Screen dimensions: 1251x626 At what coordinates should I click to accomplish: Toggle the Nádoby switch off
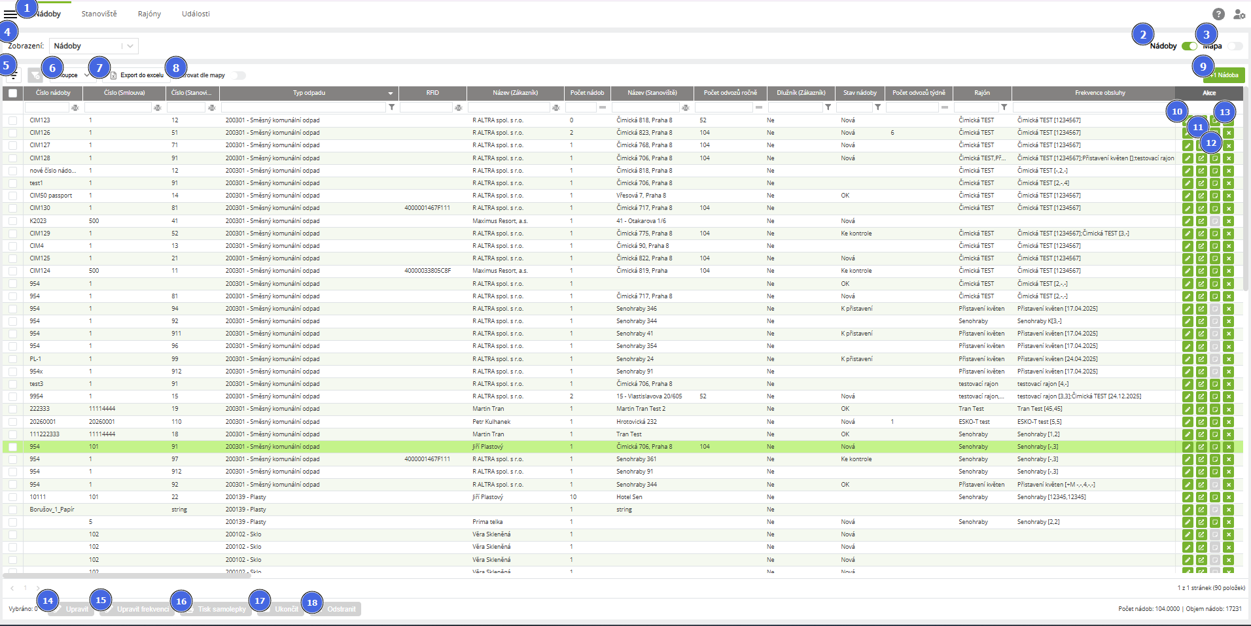coord(1189,46)
